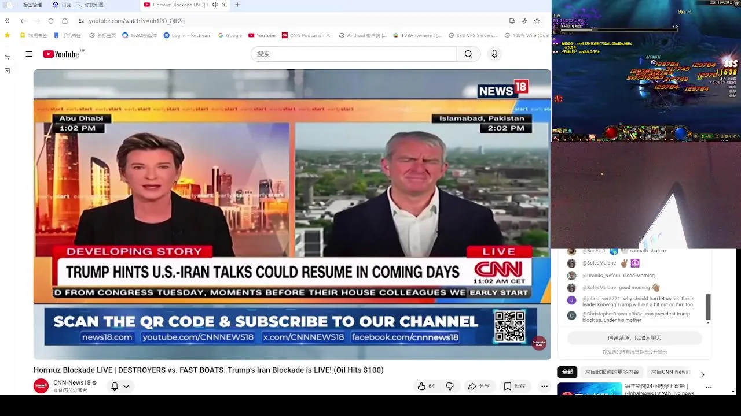
Task: Switch to the 百度一下 tab
Action: coord(82,5)
